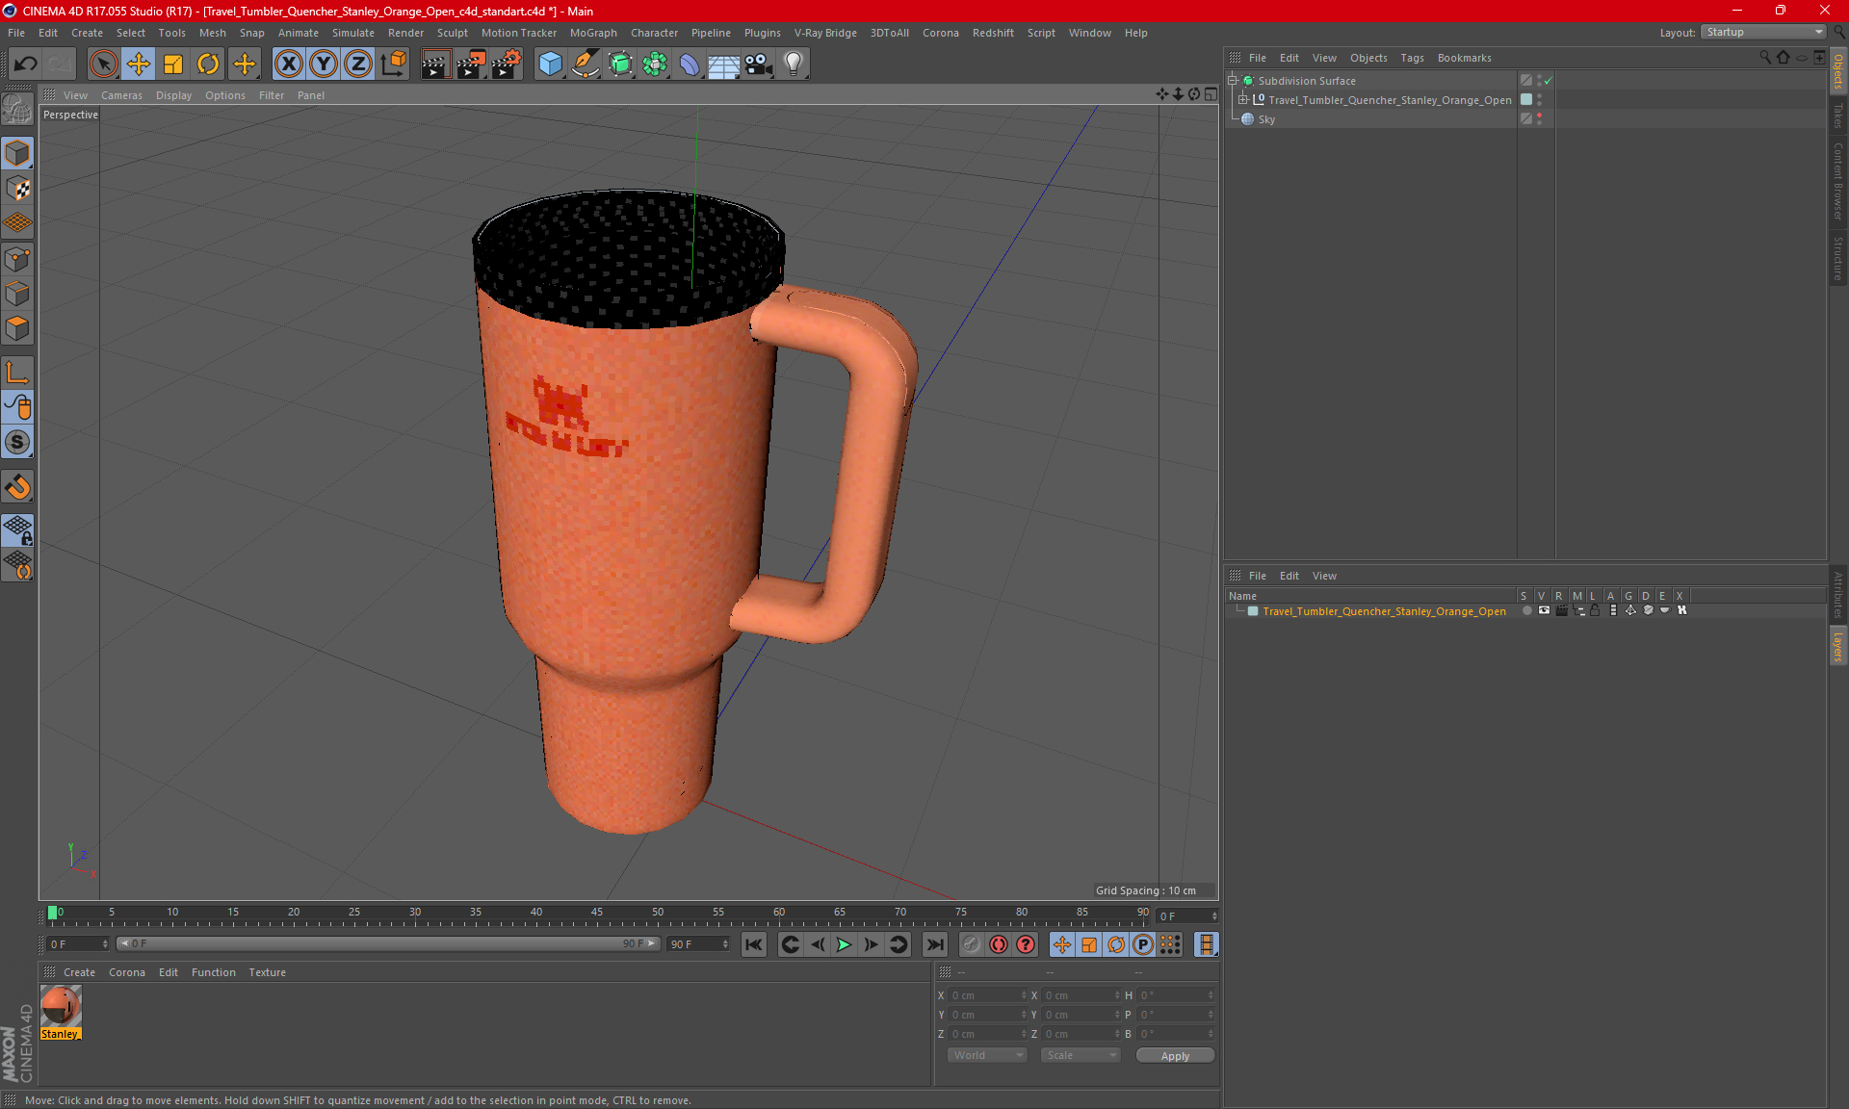Switch to the Layers side tab
1849x1109 pixels.
1838,646
